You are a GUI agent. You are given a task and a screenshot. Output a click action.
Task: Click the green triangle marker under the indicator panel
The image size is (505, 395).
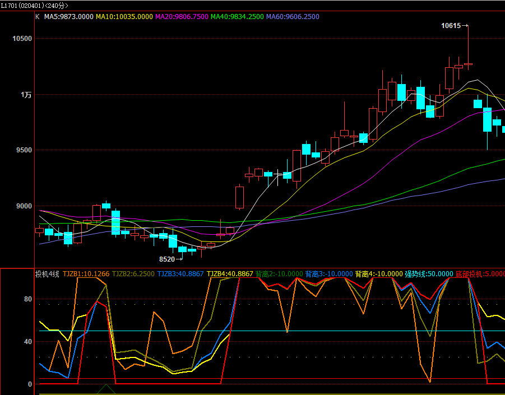106,389
